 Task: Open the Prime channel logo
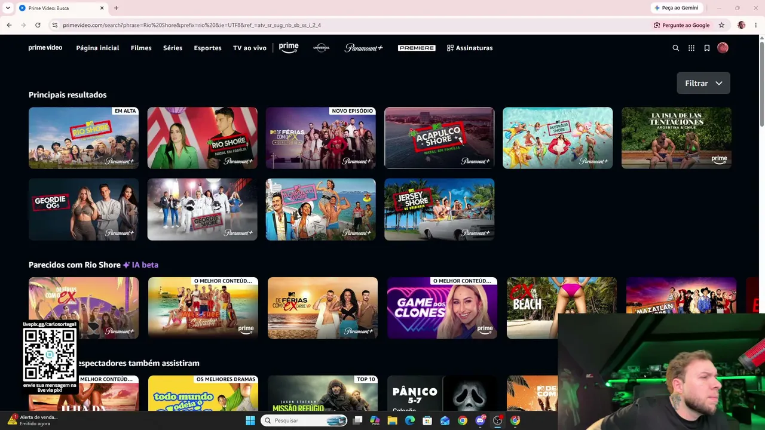click(x=289, y=48)
